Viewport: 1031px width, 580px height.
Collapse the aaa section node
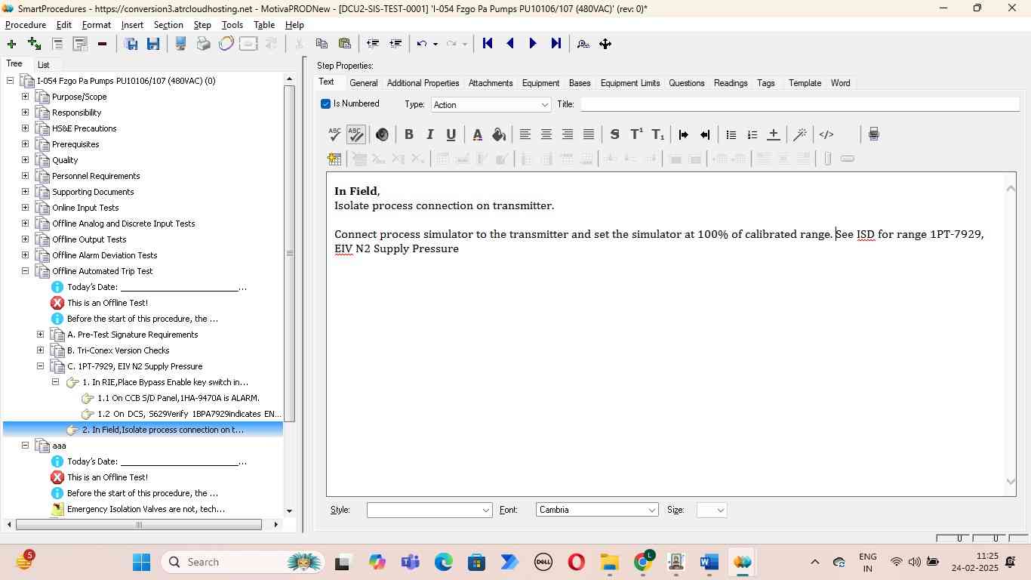coord(25,446)
